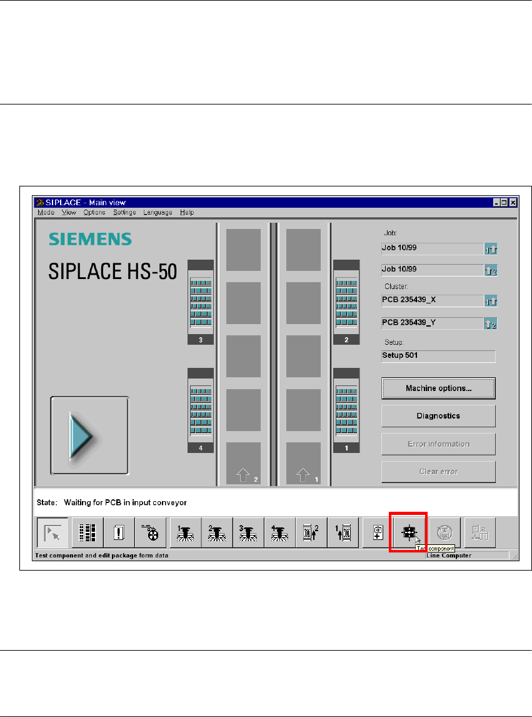The height and width of the screenshot is (717, 532).
Task: Click the greyed-out circular toolbar icon
Action: pos(444,532)
